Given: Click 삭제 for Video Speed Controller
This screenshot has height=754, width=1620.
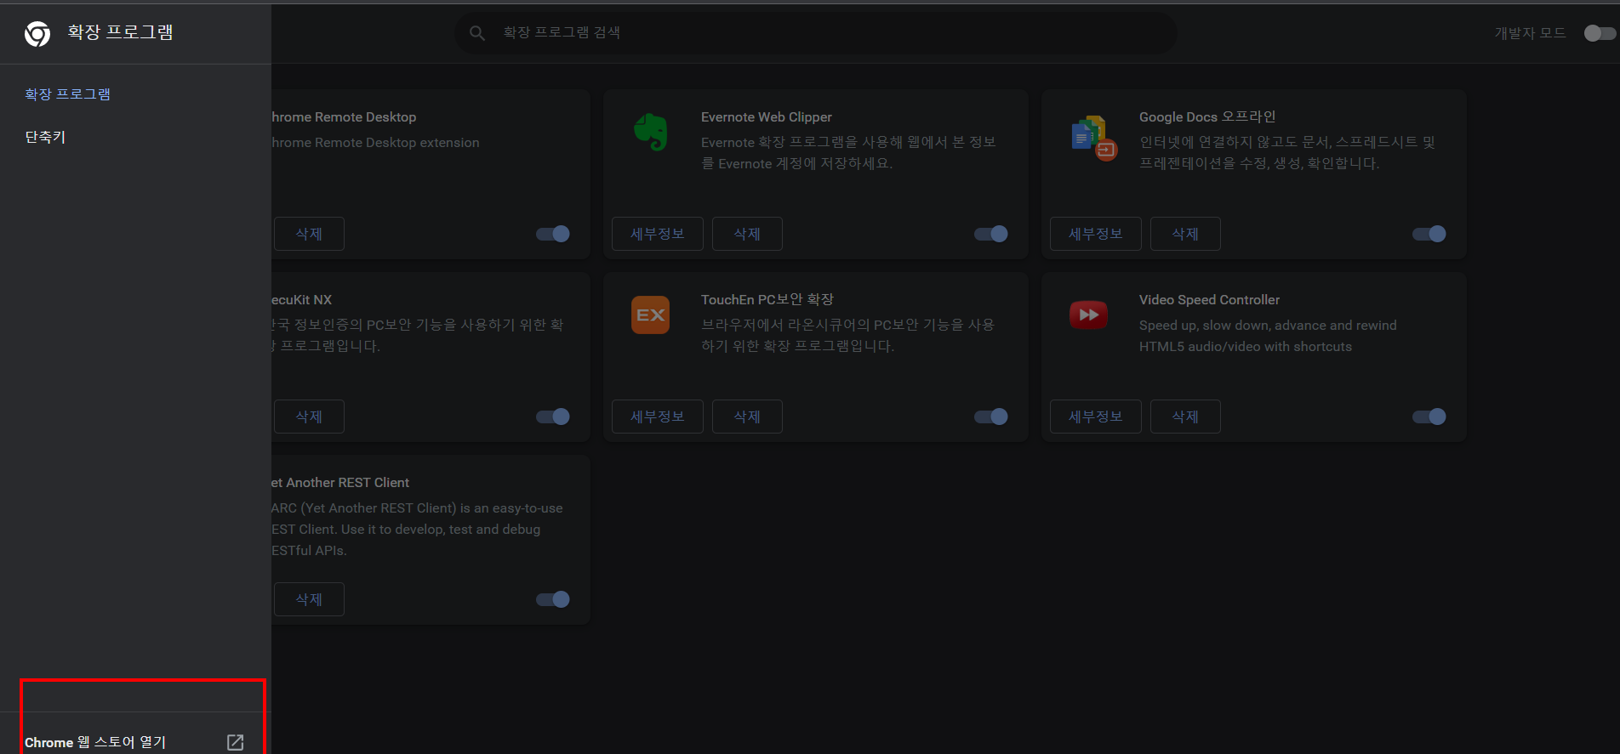Looking at the screenshot, I should coord(1185,417).
